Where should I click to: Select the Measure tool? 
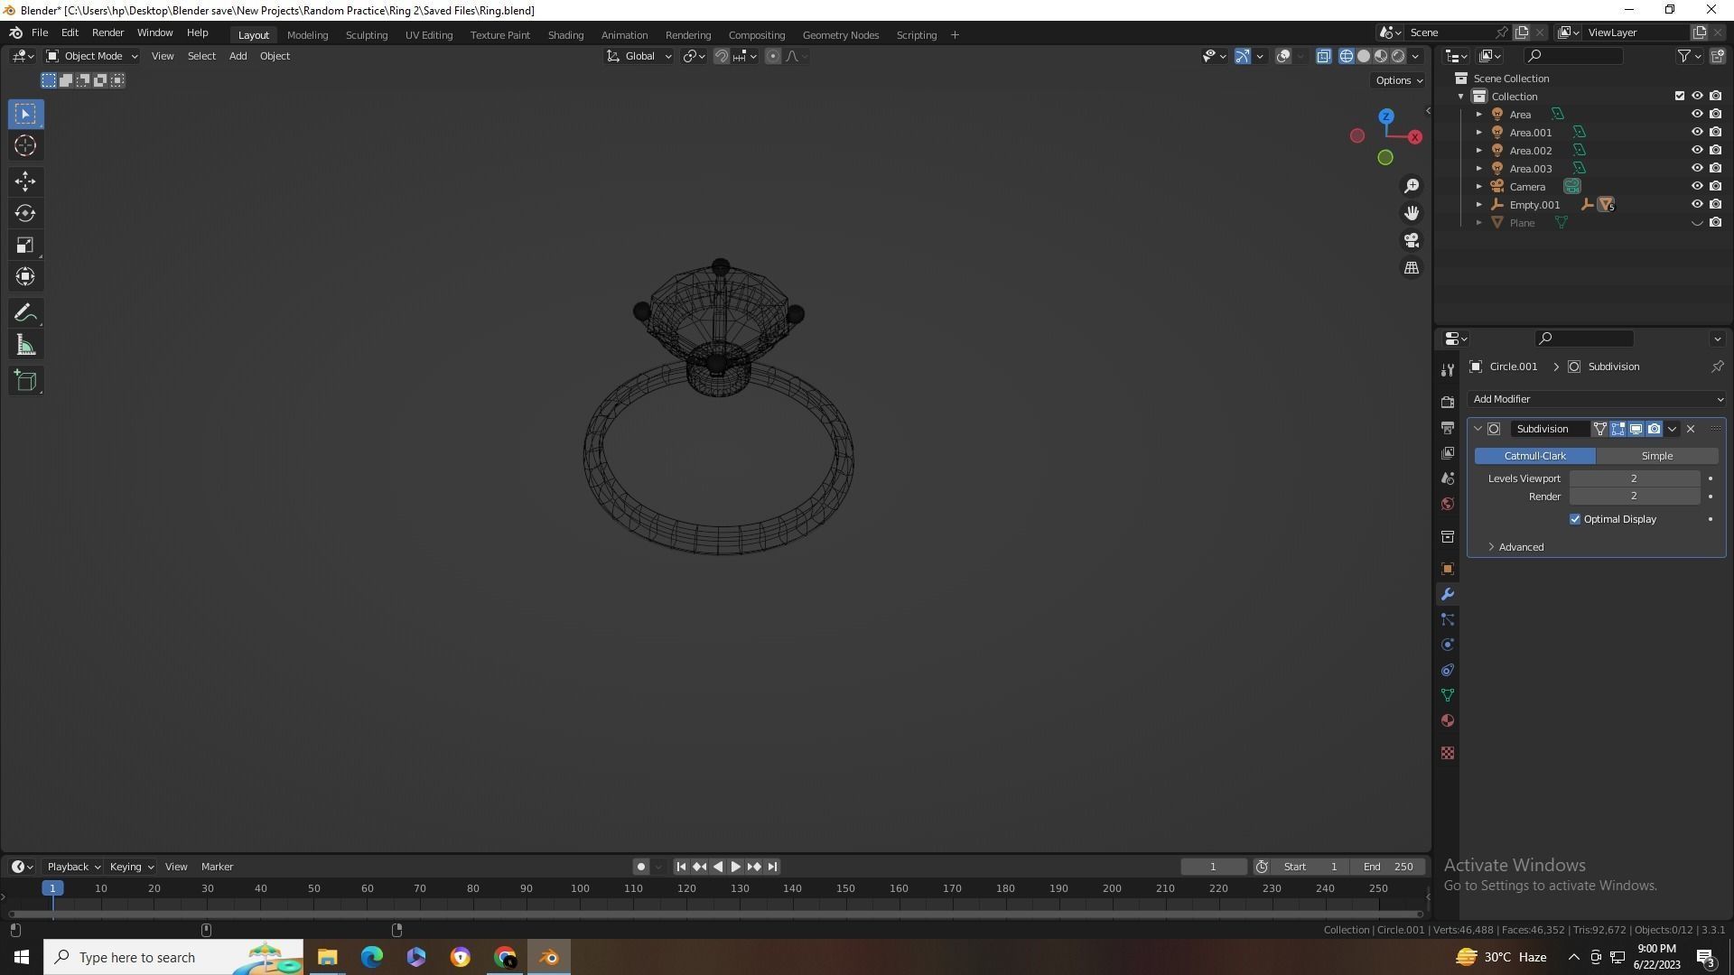pos(25,345)
